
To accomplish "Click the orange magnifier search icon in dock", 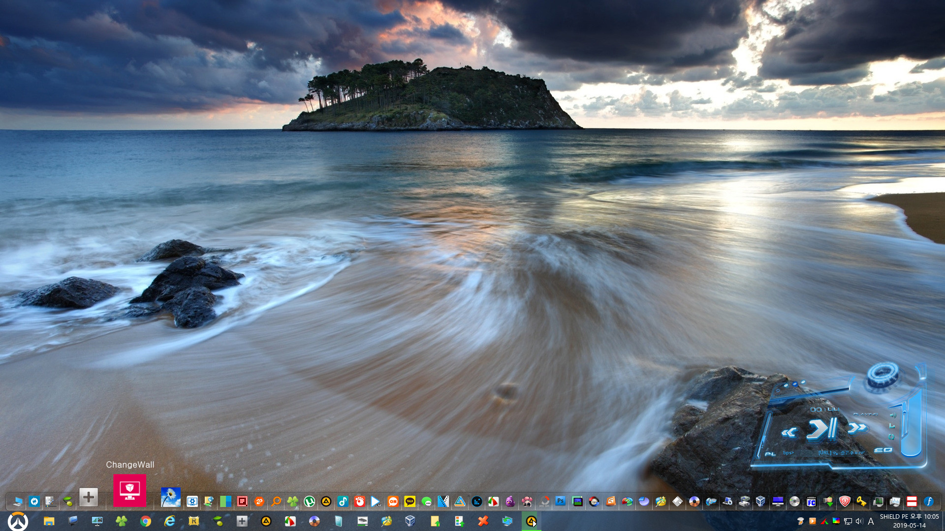I will point(276,501).
